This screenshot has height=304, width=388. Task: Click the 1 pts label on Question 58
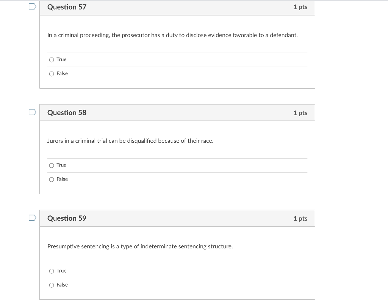coord(300,112)
